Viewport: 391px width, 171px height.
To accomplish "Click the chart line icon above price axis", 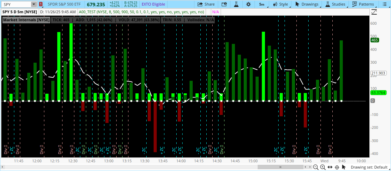I will click(375, 12).
